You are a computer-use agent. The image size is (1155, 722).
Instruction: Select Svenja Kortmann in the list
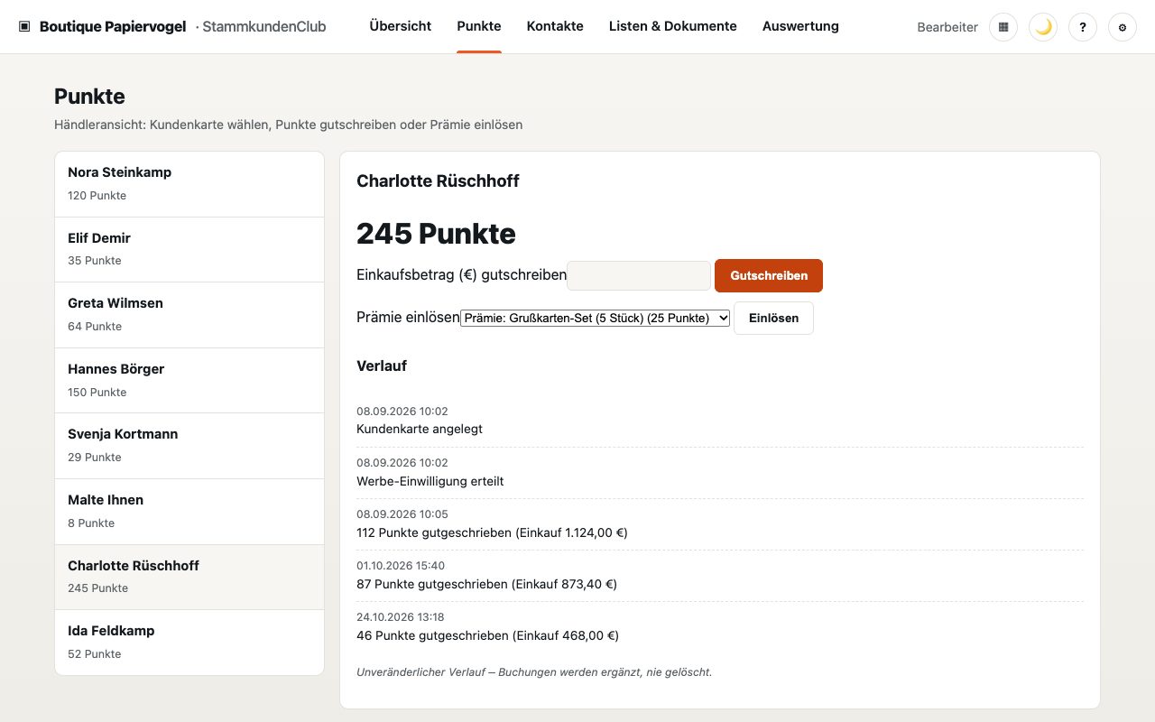(189, 446)
